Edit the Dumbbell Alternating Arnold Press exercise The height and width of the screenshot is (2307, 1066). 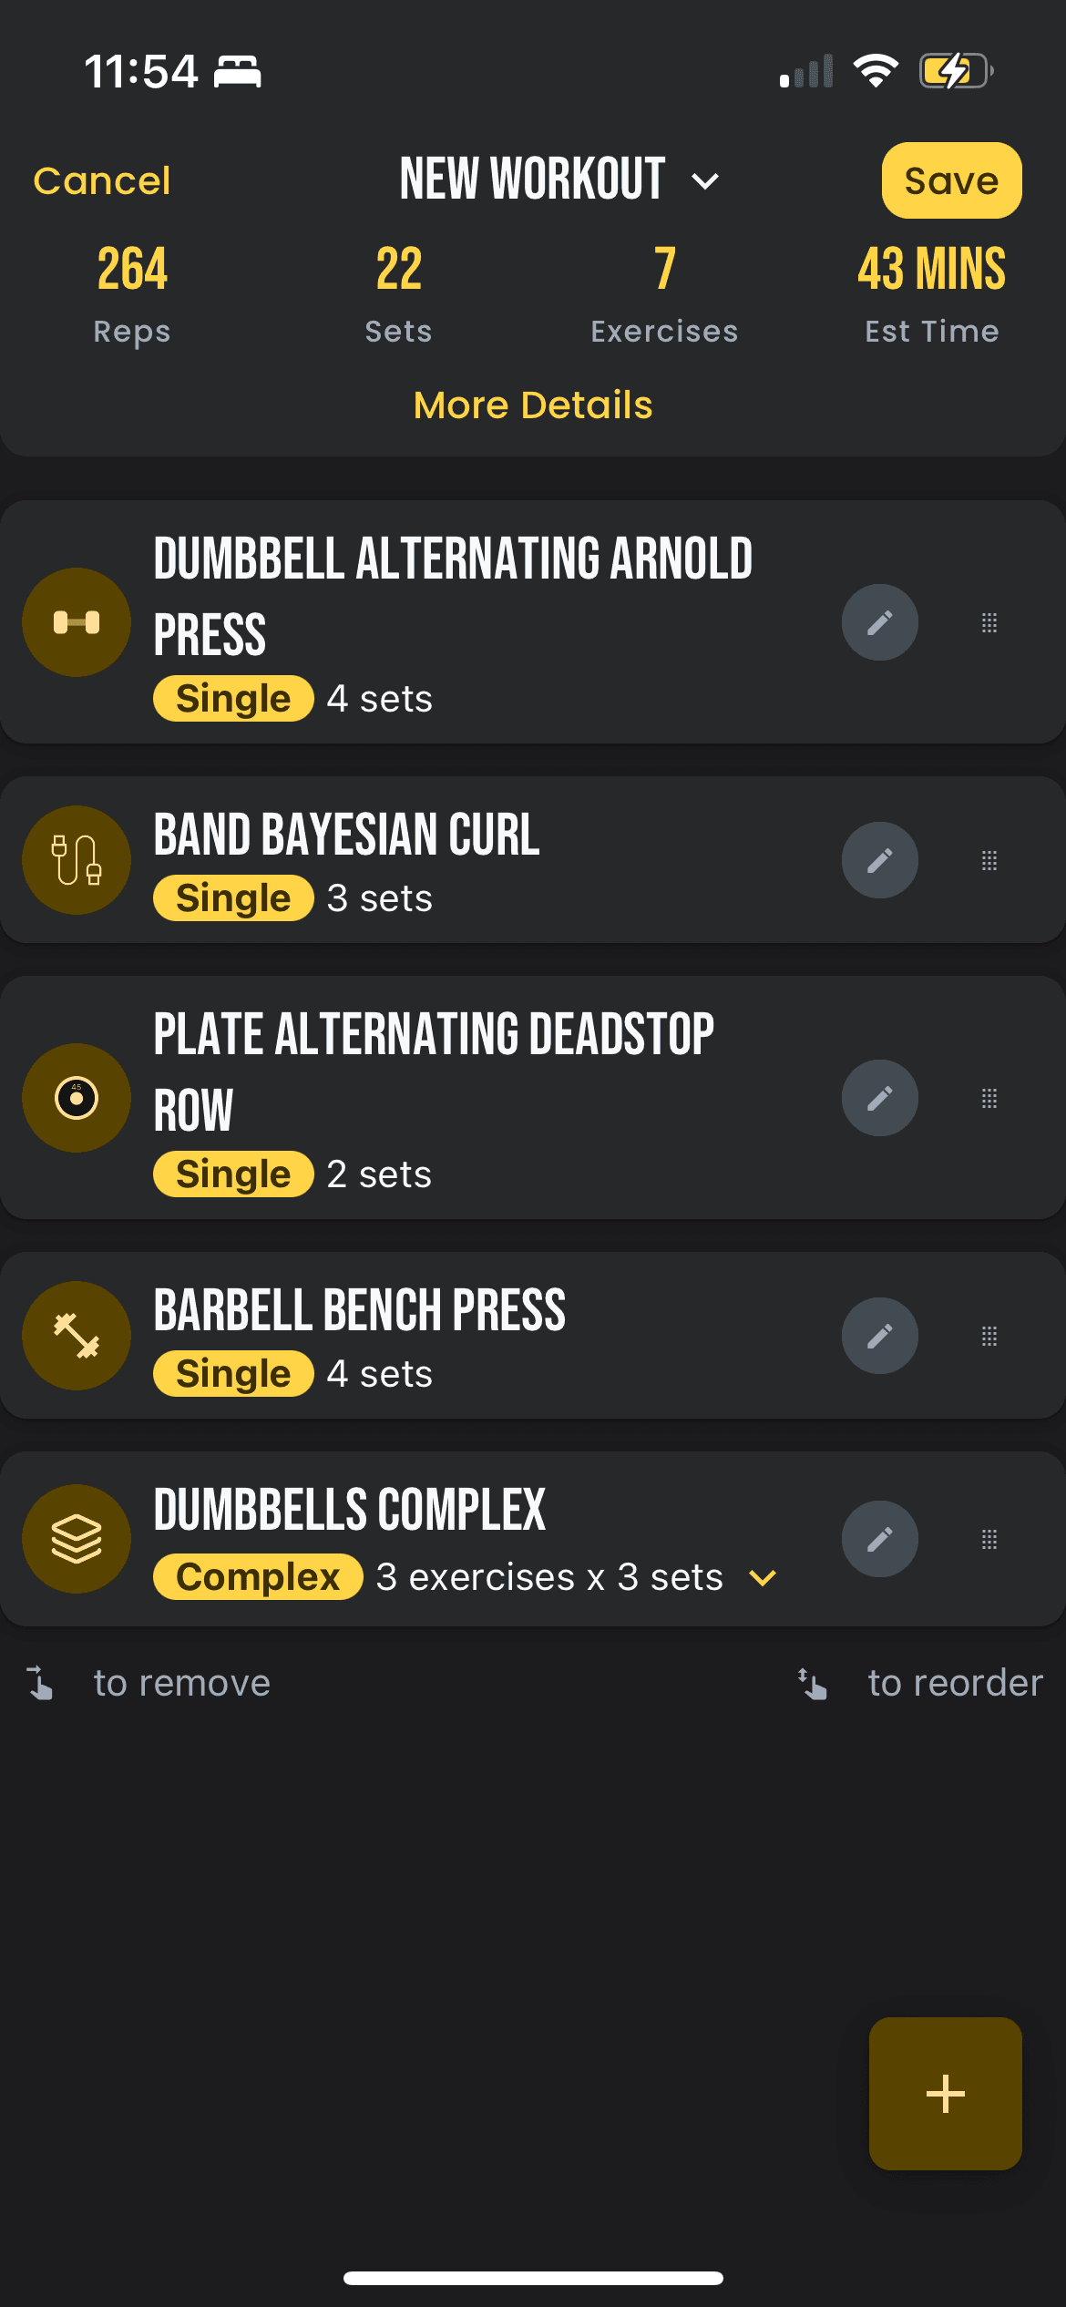click(879, 622)
